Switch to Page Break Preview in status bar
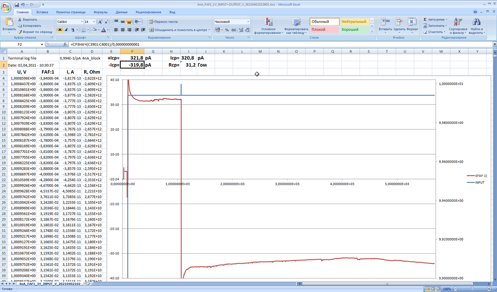The height and width of the screenshot is (292, 497). tap(438, 289)
